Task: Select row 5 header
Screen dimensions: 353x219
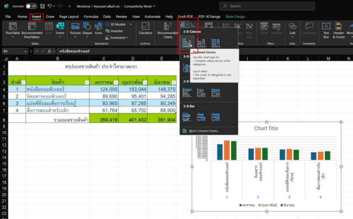Action: coord(4,97)
